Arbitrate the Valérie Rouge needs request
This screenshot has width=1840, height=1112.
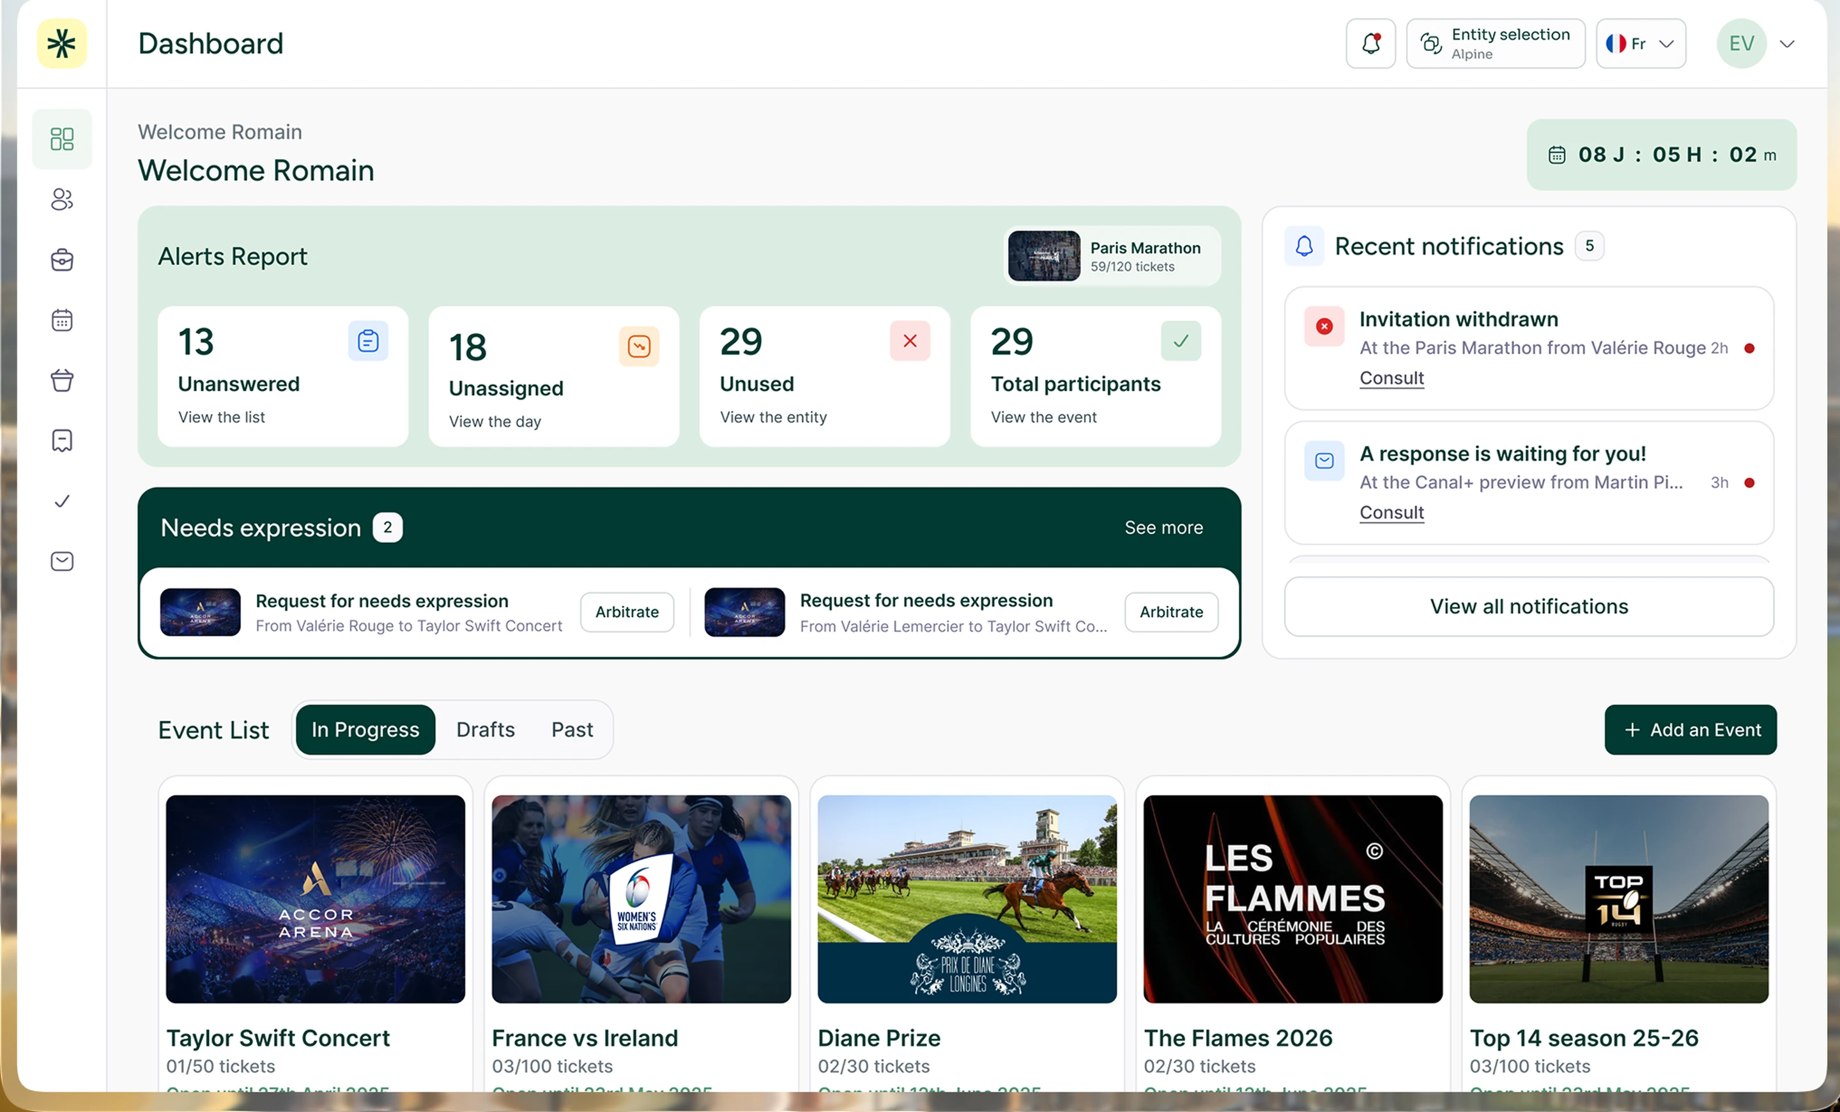pos(627,612)
